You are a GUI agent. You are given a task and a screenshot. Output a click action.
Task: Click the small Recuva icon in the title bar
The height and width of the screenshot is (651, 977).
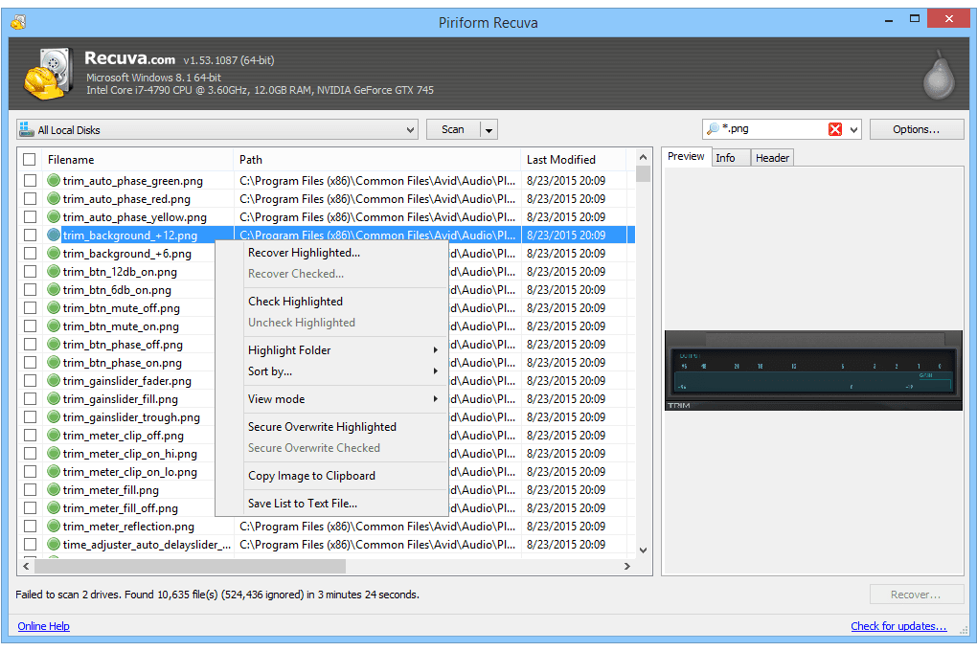click(x=17, y=21)
